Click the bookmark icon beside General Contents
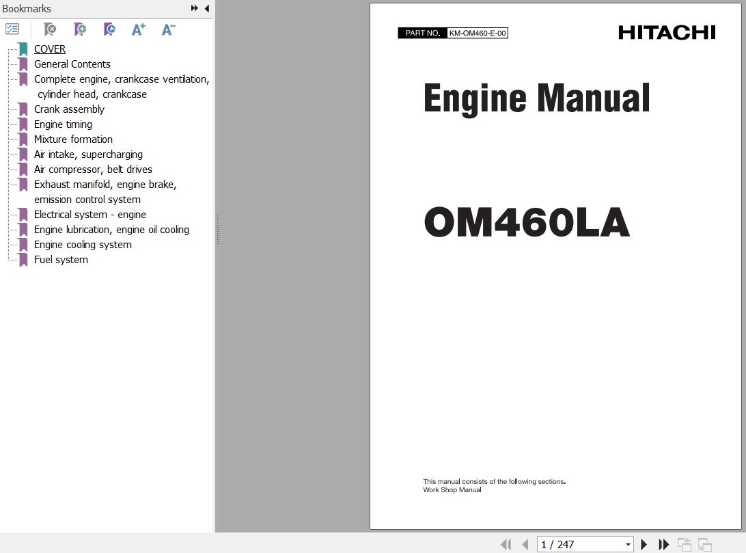 point(23,64)
